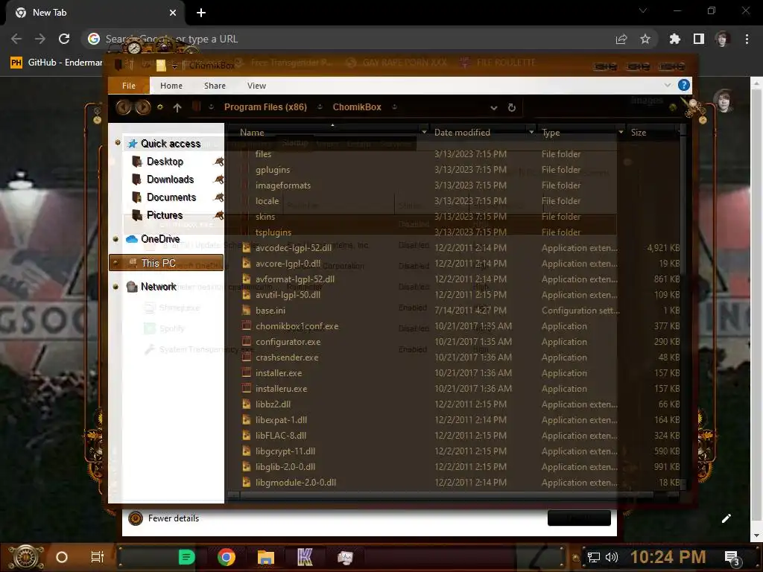
Task: Sort files by Size column
Action: tap(639, 133)
